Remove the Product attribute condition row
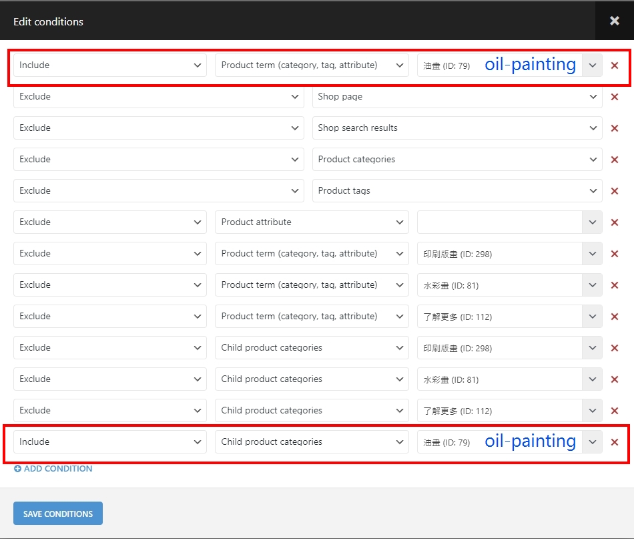Image resolution: width=634 pixels, height=539 pixels. (614, 222)
